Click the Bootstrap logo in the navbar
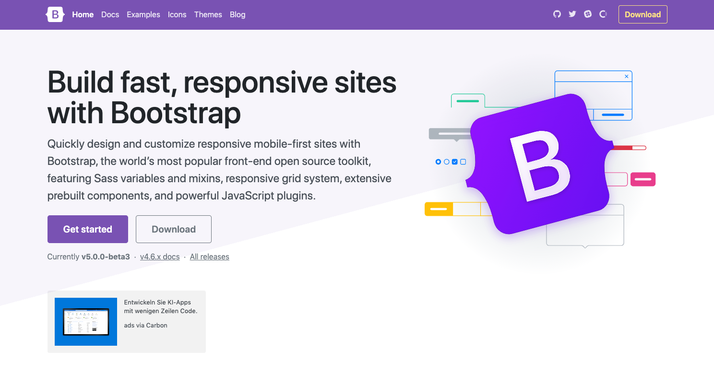714x374 pixels. tap(55, 14)
